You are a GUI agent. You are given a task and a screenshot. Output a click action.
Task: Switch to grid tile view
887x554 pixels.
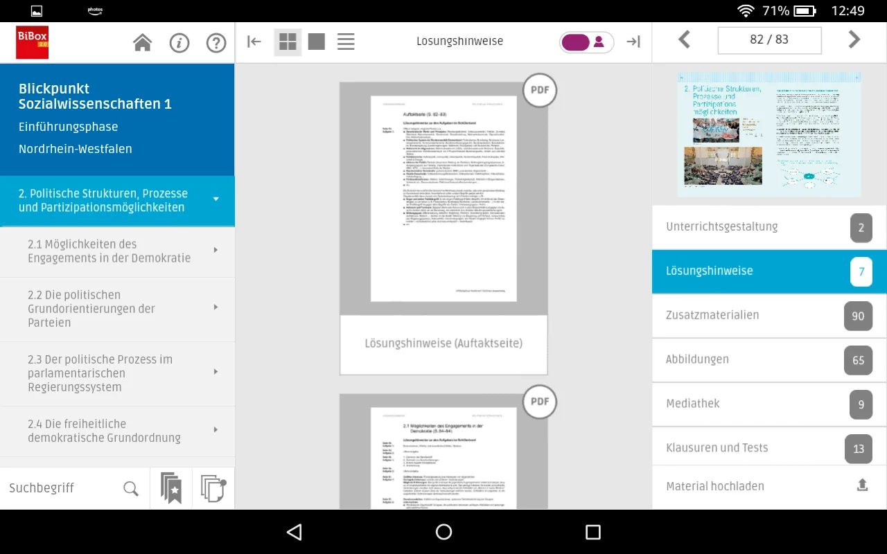288,42
